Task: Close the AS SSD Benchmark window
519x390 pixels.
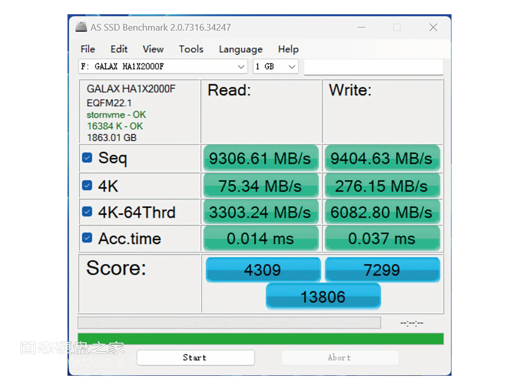Action: (433, 27)
